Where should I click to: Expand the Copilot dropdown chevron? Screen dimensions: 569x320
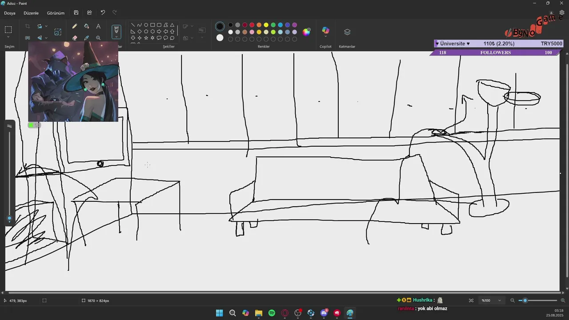(x=325, y=37)
